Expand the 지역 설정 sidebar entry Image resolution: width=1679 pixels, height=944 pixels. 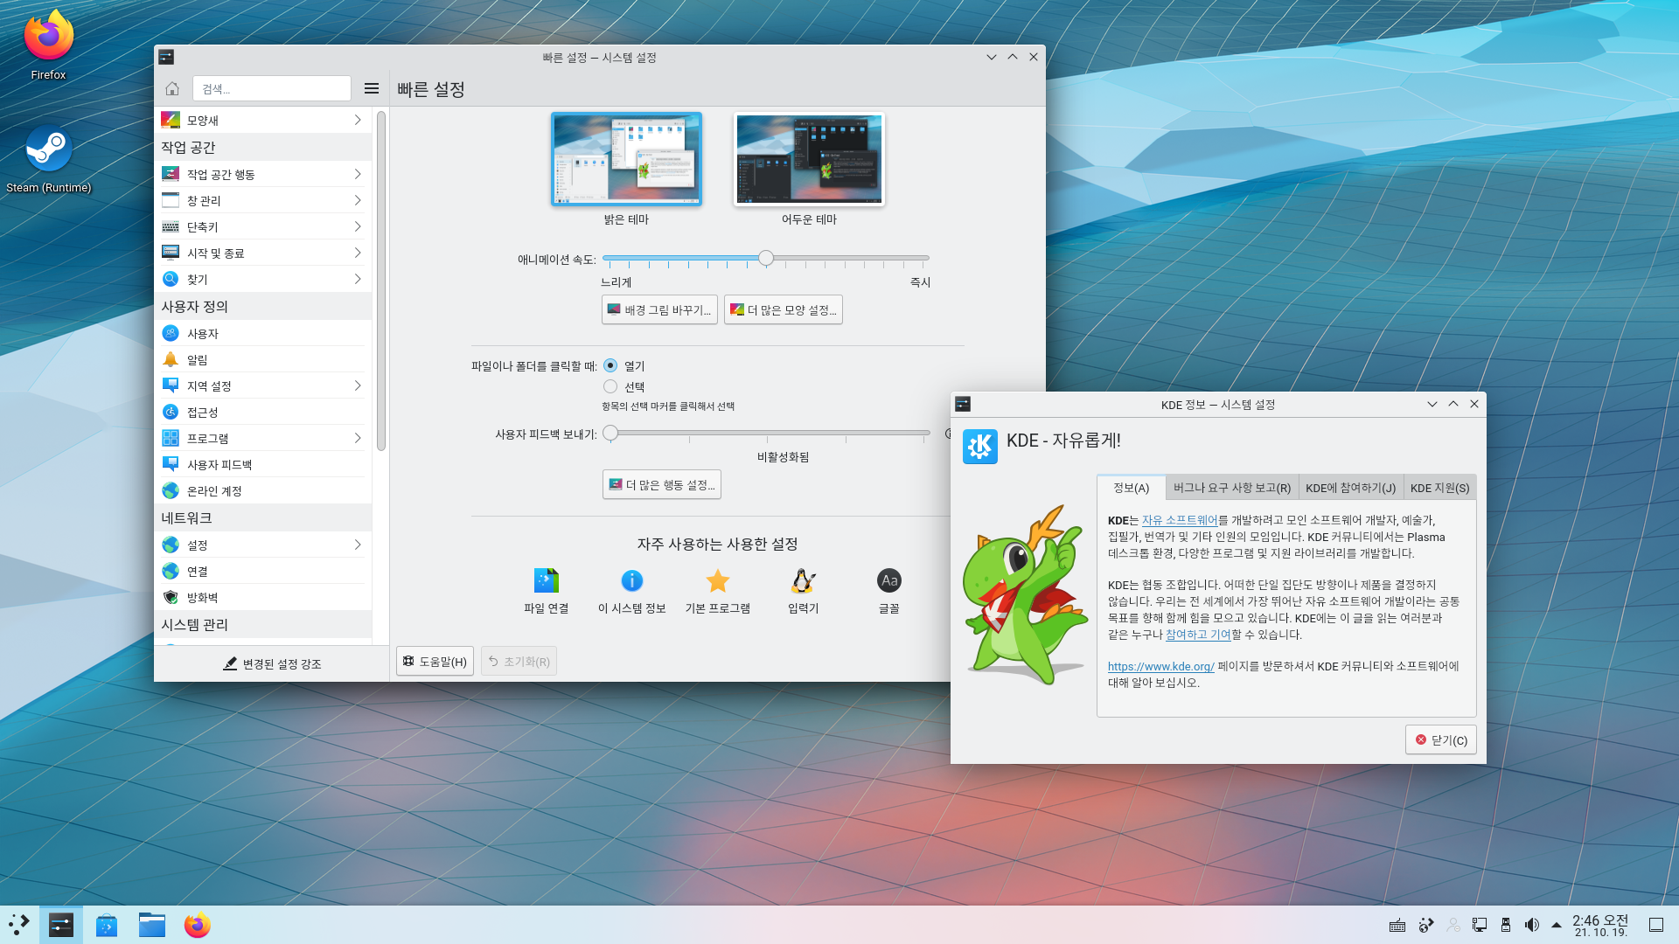tap(262, 385)
